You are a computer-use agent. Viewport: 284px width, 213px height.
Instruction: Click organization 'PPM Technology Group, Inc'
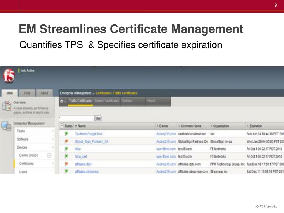227,164
